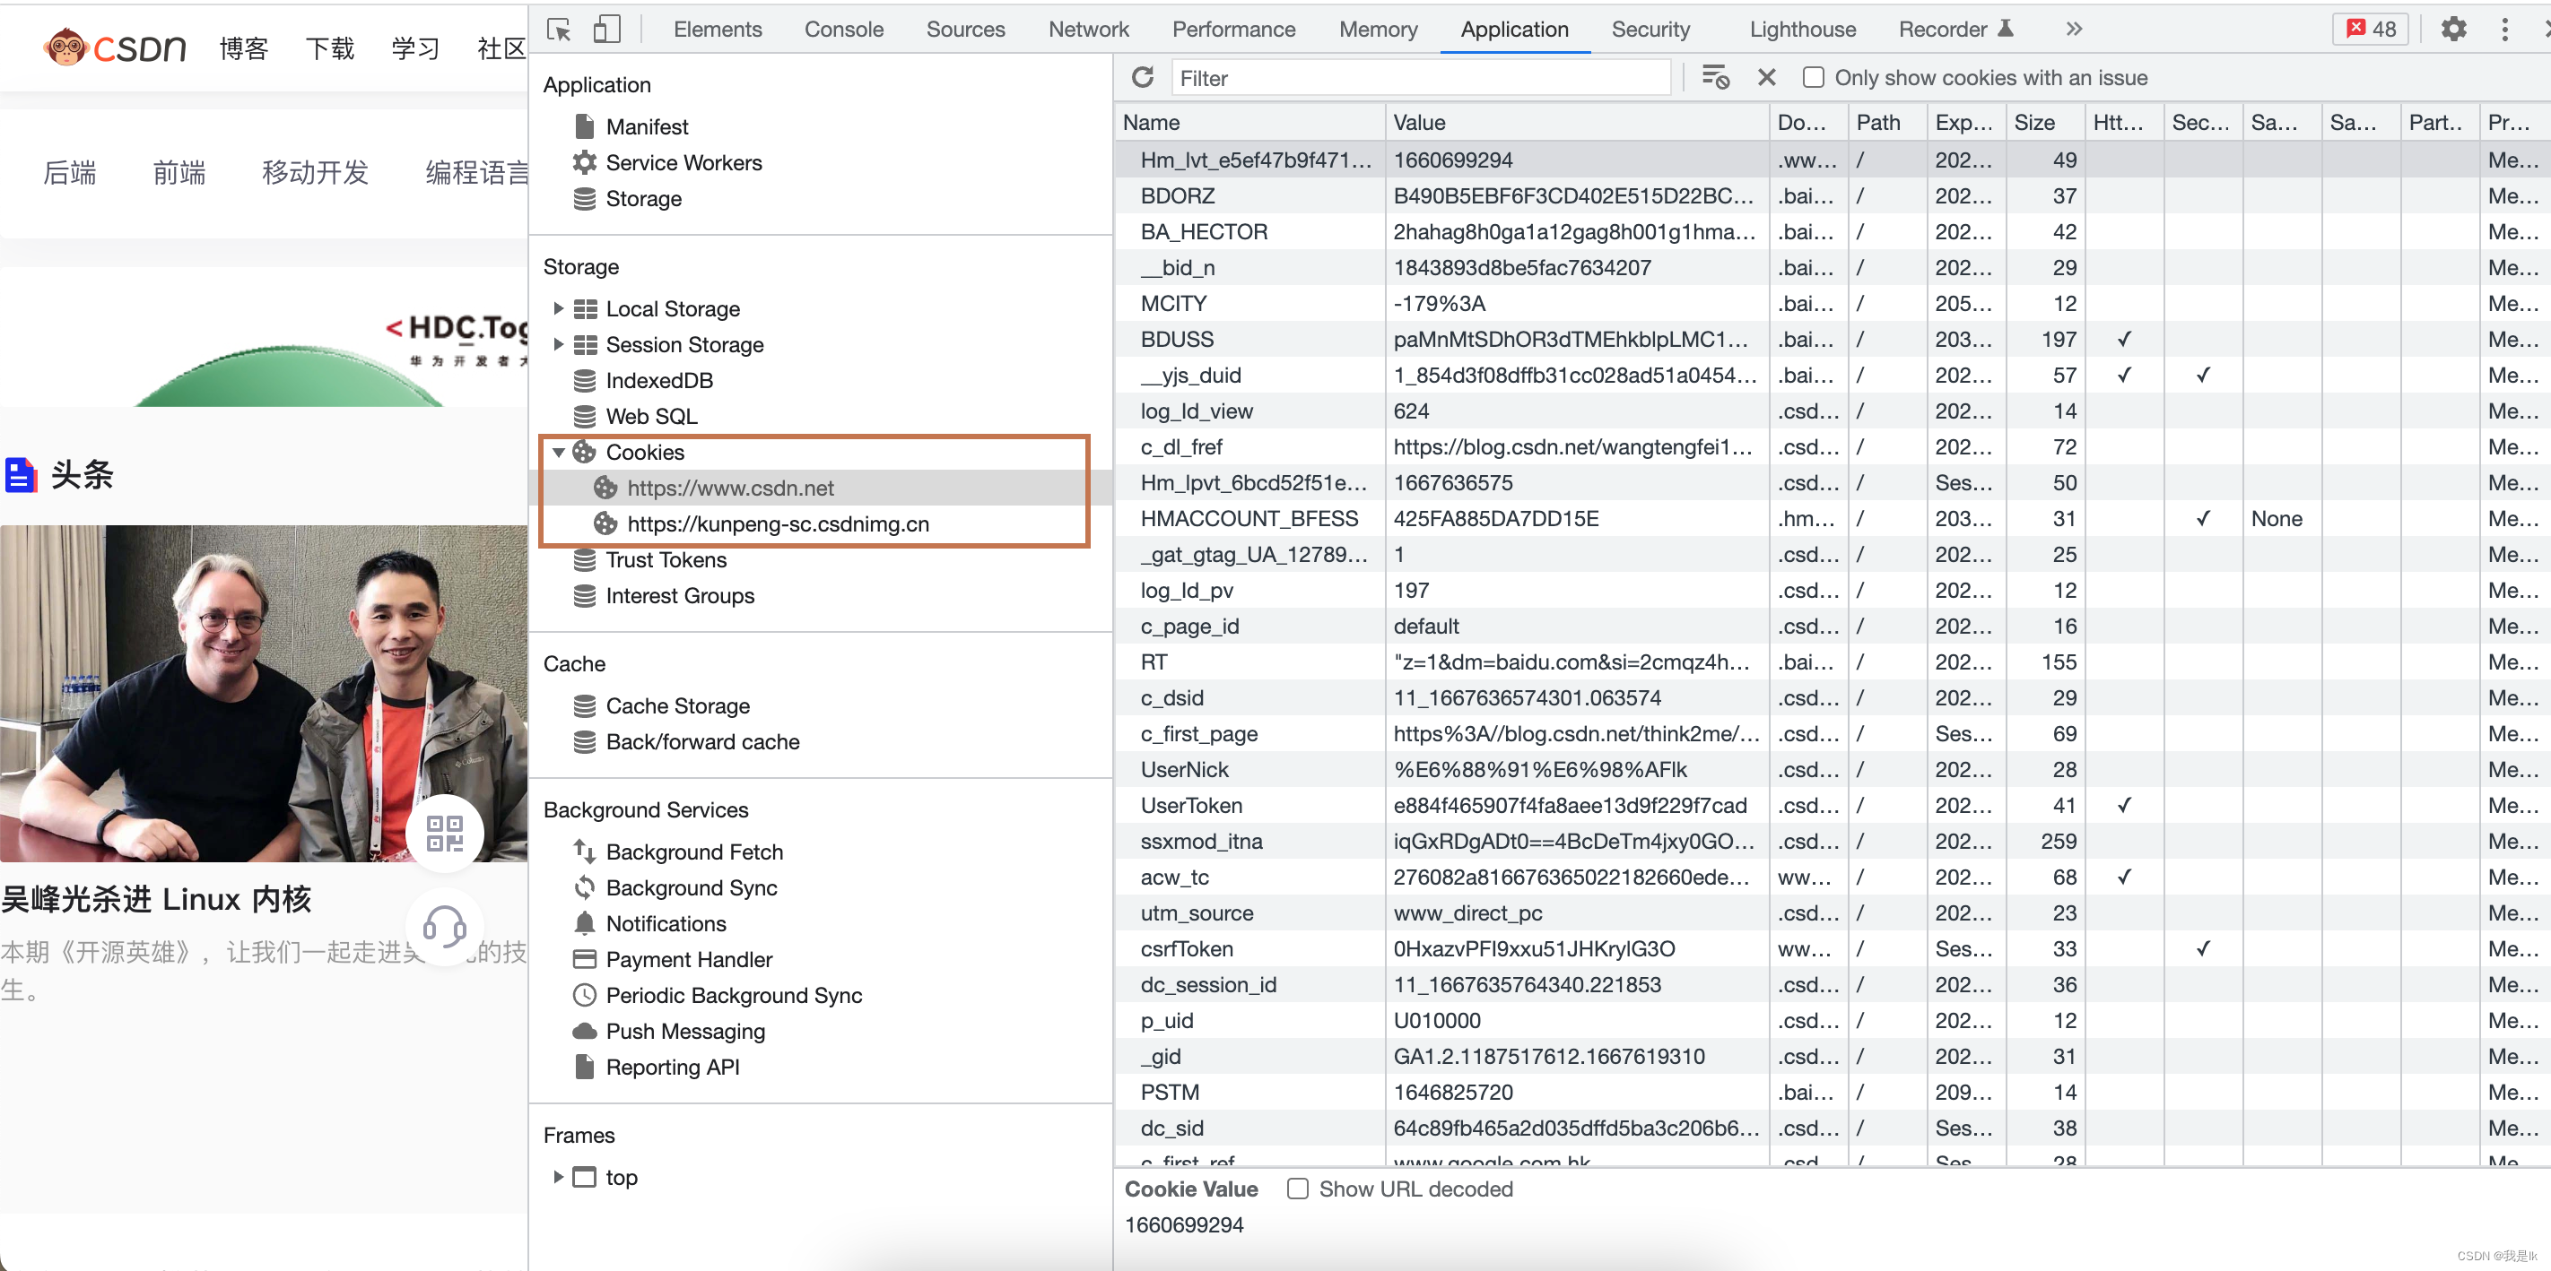2551x1271 pixels.
Task: Switch to Recorder tab
Action: (1955, 30)
